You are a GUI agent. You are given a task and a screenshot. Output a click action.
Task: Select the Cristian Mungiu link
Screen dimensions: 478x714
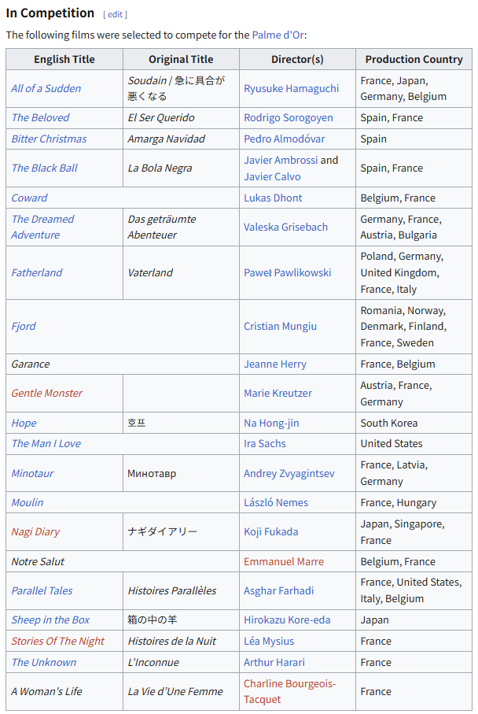pos(280,326)
